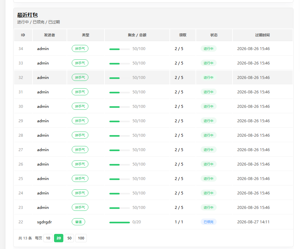300x249 pixels.
Task: Click the 领取 column header
Action: [183, 35]
